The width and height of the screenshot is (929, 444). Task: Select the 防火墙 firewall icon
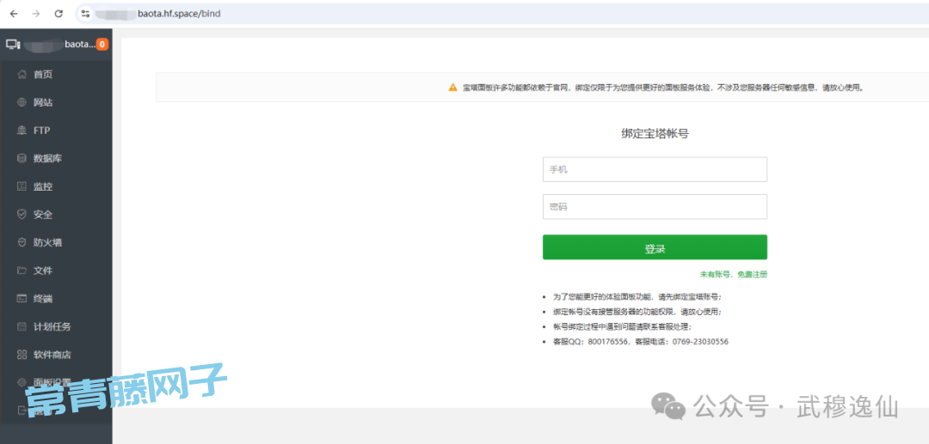tap(22, 242)
